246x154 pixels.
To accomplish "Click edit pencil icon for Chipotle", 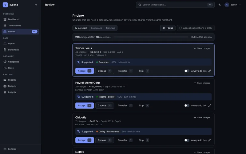I will coord(210,140).
